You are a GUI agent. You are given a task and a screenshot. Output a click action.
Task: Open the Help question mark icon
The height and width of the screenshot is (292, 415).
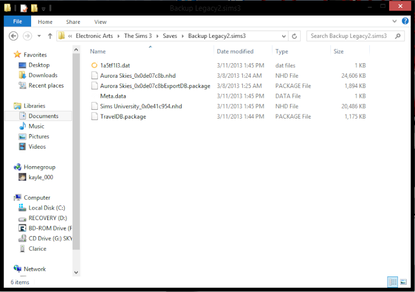coord(405,21)
